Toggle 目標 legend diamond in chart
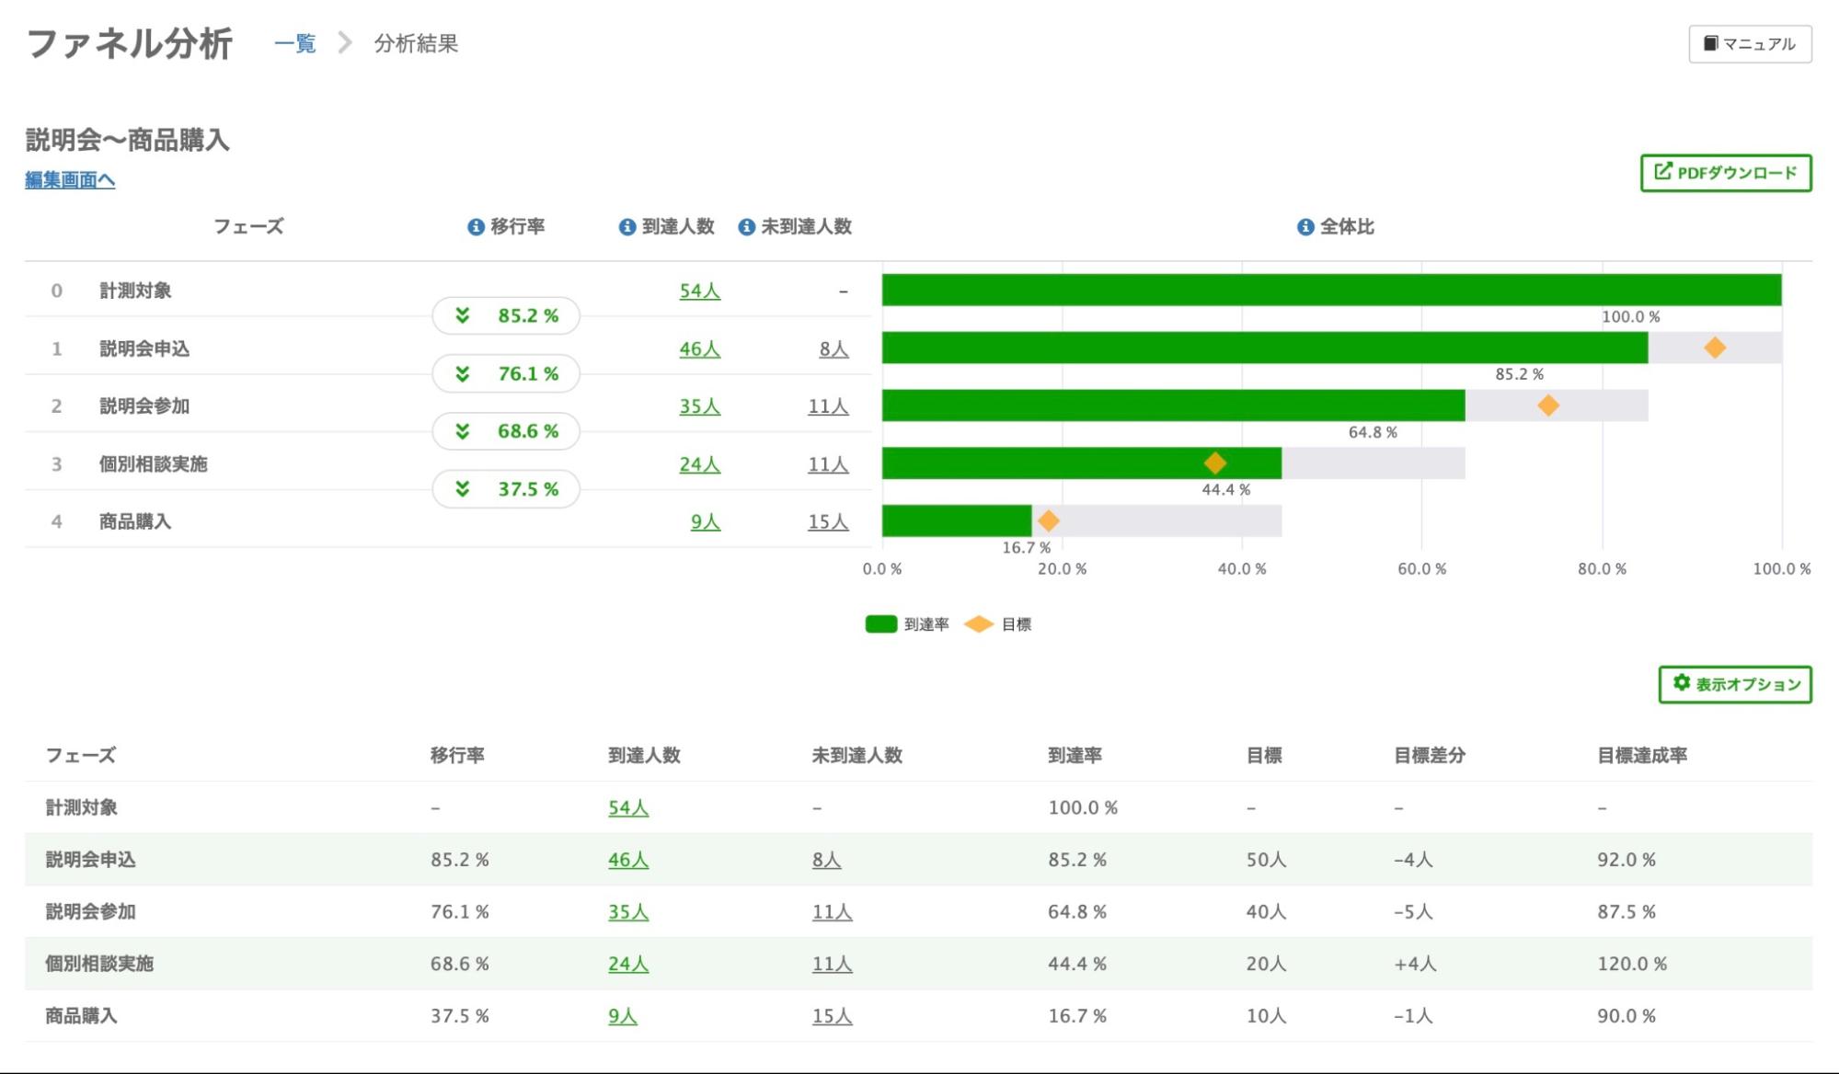The width and height of the screenshot is (1839, 1074). 979,624
